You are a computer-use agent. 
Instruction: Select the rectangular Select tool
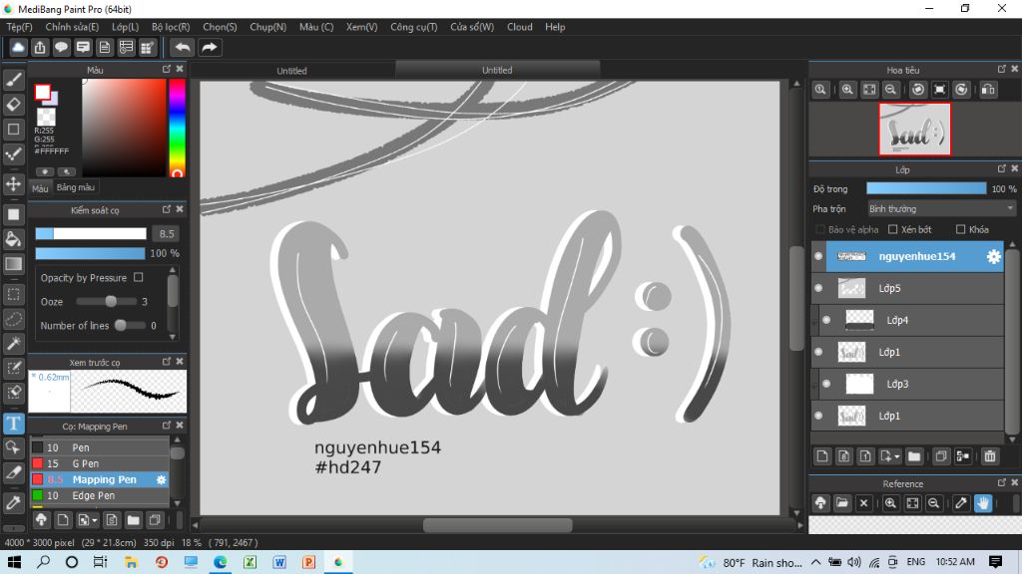pyautogui.click(x=13, y=294)
